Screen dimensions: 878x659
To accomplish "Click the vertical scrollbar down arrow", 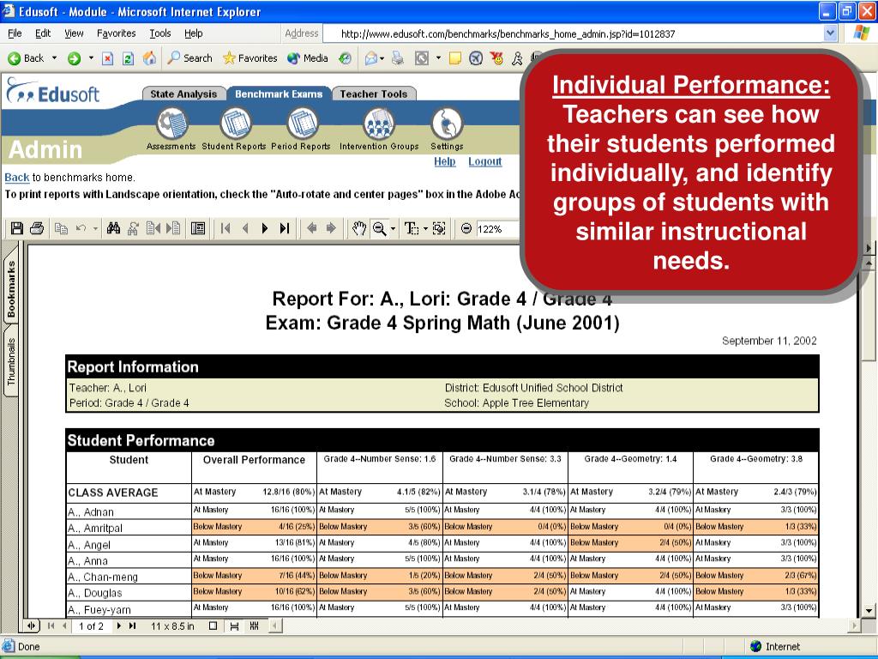I will (x=869, y=611).
